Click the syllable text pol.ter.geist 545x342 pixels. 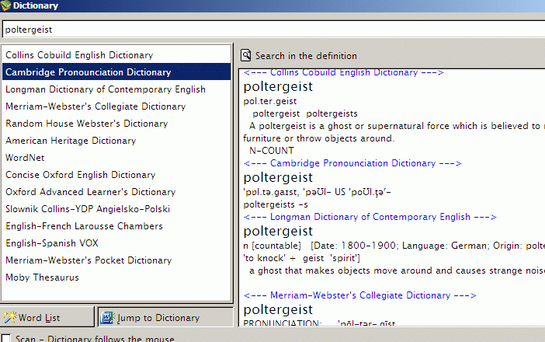point(270,101)
